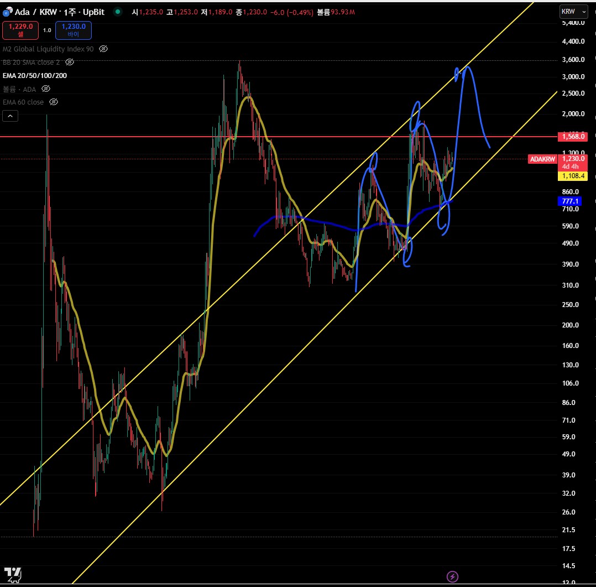Screen dimensions: 596x587
Task: Toggle visibility of M2 Global Liquidity Index
Action: [x=103, y=49]
